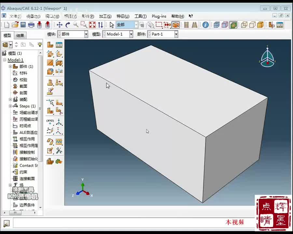The width and height of the screenshot is (293, 234).
Task: Open the 帮助(H) menu
Action: click(x=177, y=16)
